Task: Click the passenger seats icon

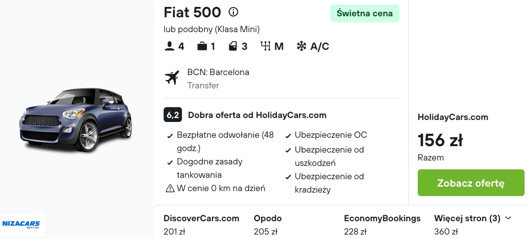Action: [x=169, y=46]
